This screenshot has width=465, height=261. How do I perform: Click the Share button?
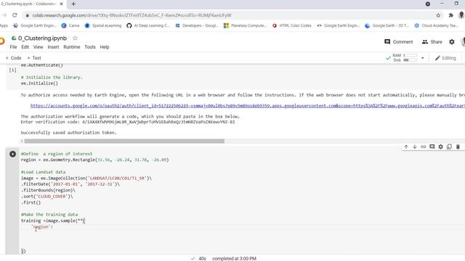click(432, 42)
